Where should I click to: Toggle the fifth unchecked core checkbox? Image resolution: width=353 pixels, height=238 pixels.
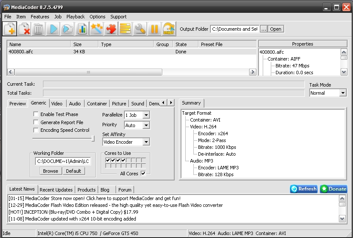coord(128,160)
